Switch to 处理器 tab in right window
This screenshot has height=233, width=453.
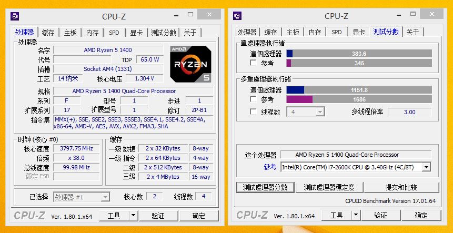pyautogui.click(x=247, y=32)
